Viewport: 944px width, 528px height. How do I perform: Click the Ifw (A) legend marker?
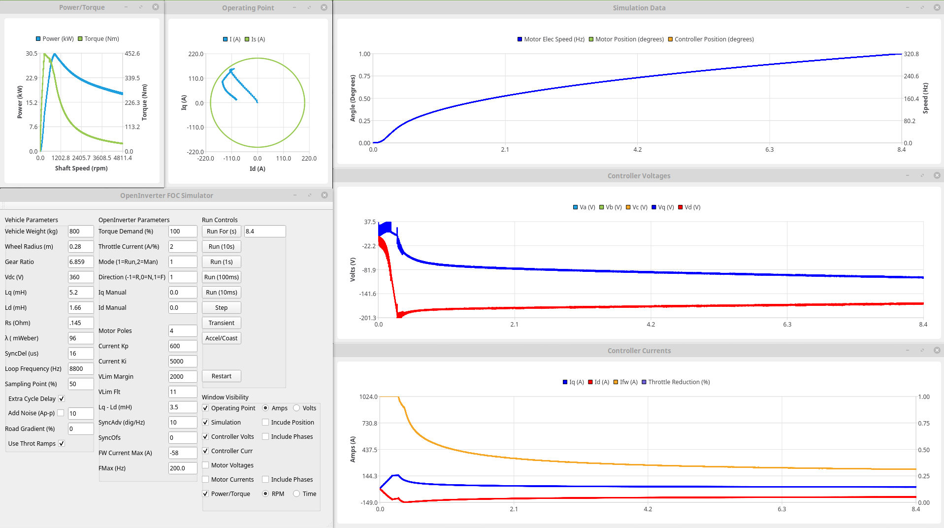[616, 382]
